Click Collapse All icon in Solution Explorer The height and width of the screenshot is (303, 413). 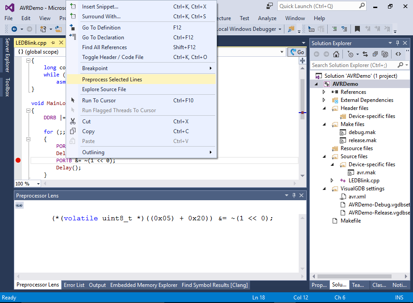(375, 54)
